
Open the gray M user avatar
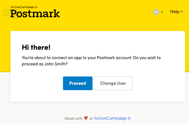pos(156,12)
